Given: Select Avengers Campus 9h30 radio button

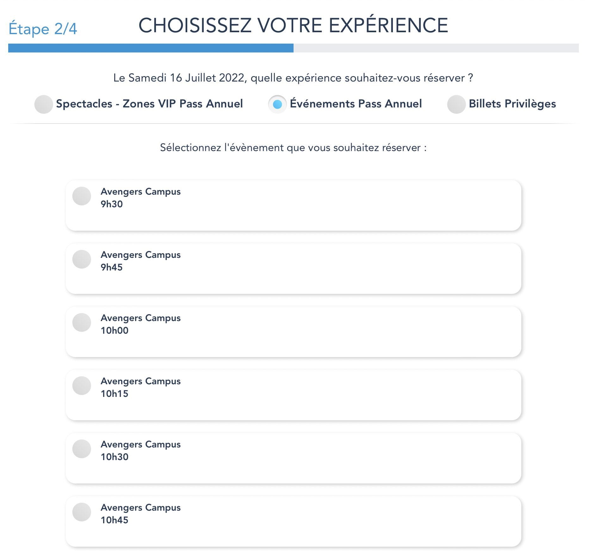Looking at the screenshot, I should click(x=82, y=196).
